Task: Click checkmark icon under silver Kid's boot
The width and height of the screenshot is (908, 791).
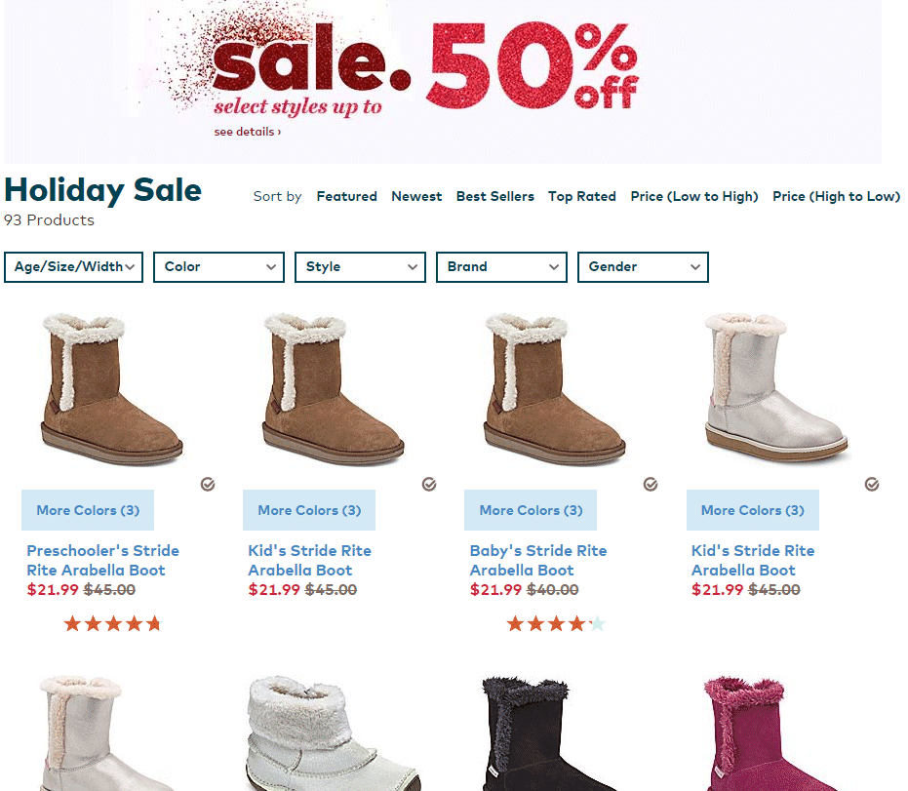Action: [872, 484]
